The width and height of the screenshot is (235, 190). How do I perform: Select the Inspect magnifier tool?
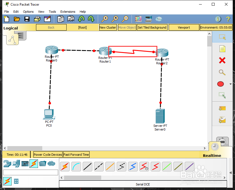click(x=222, y=72)
